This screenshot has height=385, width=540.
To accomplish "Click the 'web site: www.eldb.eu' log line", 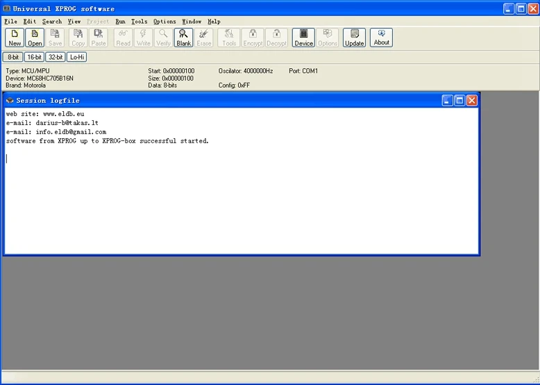I will [45, 114].
